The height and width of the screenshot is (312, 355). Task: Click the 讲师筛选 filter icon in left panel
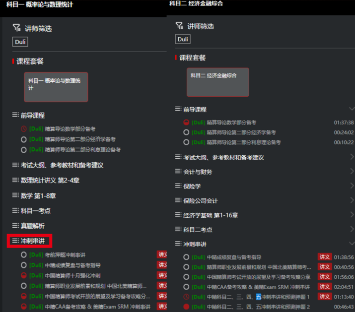coord(17,28)
